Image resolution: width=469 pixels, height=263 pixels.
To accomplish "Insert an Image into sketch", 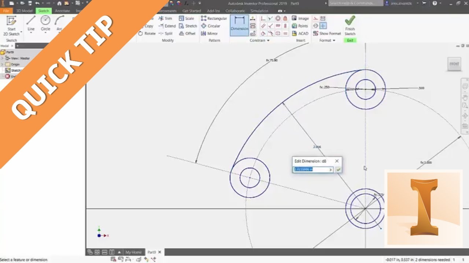I will coord(300,18).
